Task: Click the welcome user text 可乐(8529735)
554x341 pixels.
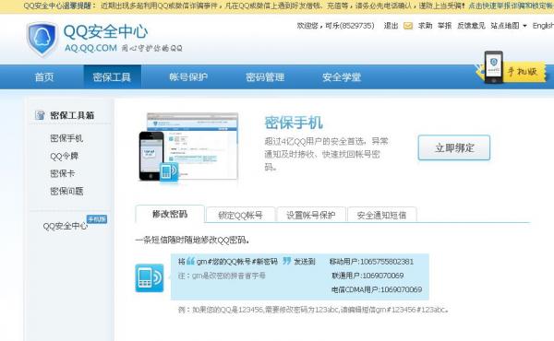Action: point(349,26)
